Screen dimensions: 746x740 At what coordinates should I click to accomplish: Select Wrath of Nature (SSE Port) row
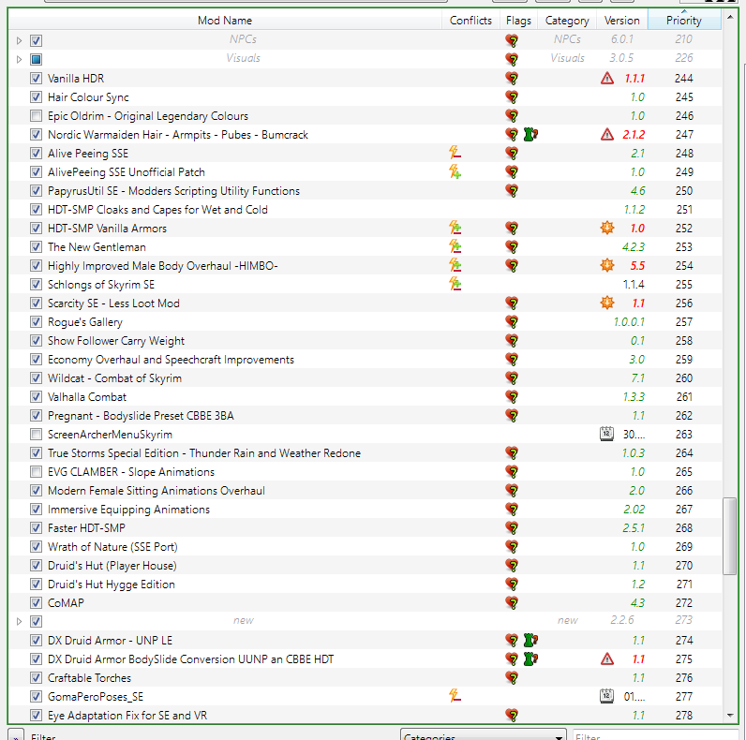pos(365,547)
